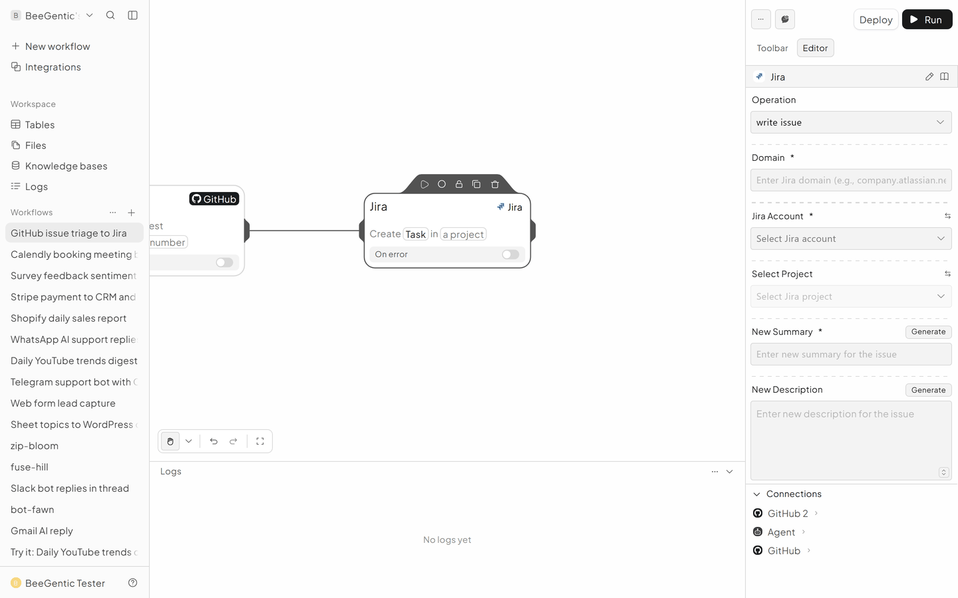The image size is (958, 598).
Task: Swap Select Project field input mode
Action: pyautogui.click(x=947, y=274)
